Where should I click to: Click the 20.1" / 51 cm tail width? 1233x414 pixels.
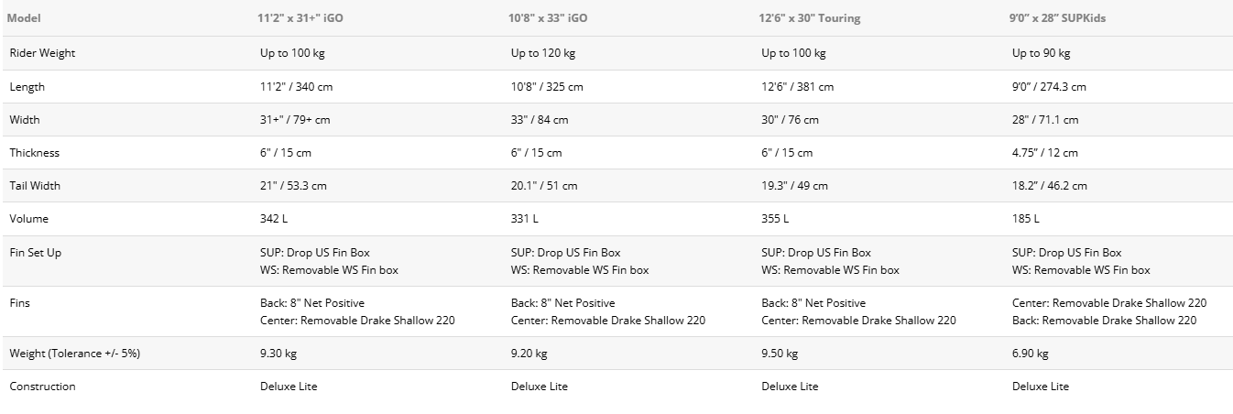coord(544,186)
